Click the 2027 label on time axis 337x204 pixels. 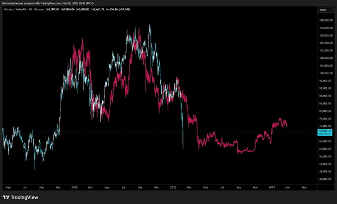click(x=272, y=188)
